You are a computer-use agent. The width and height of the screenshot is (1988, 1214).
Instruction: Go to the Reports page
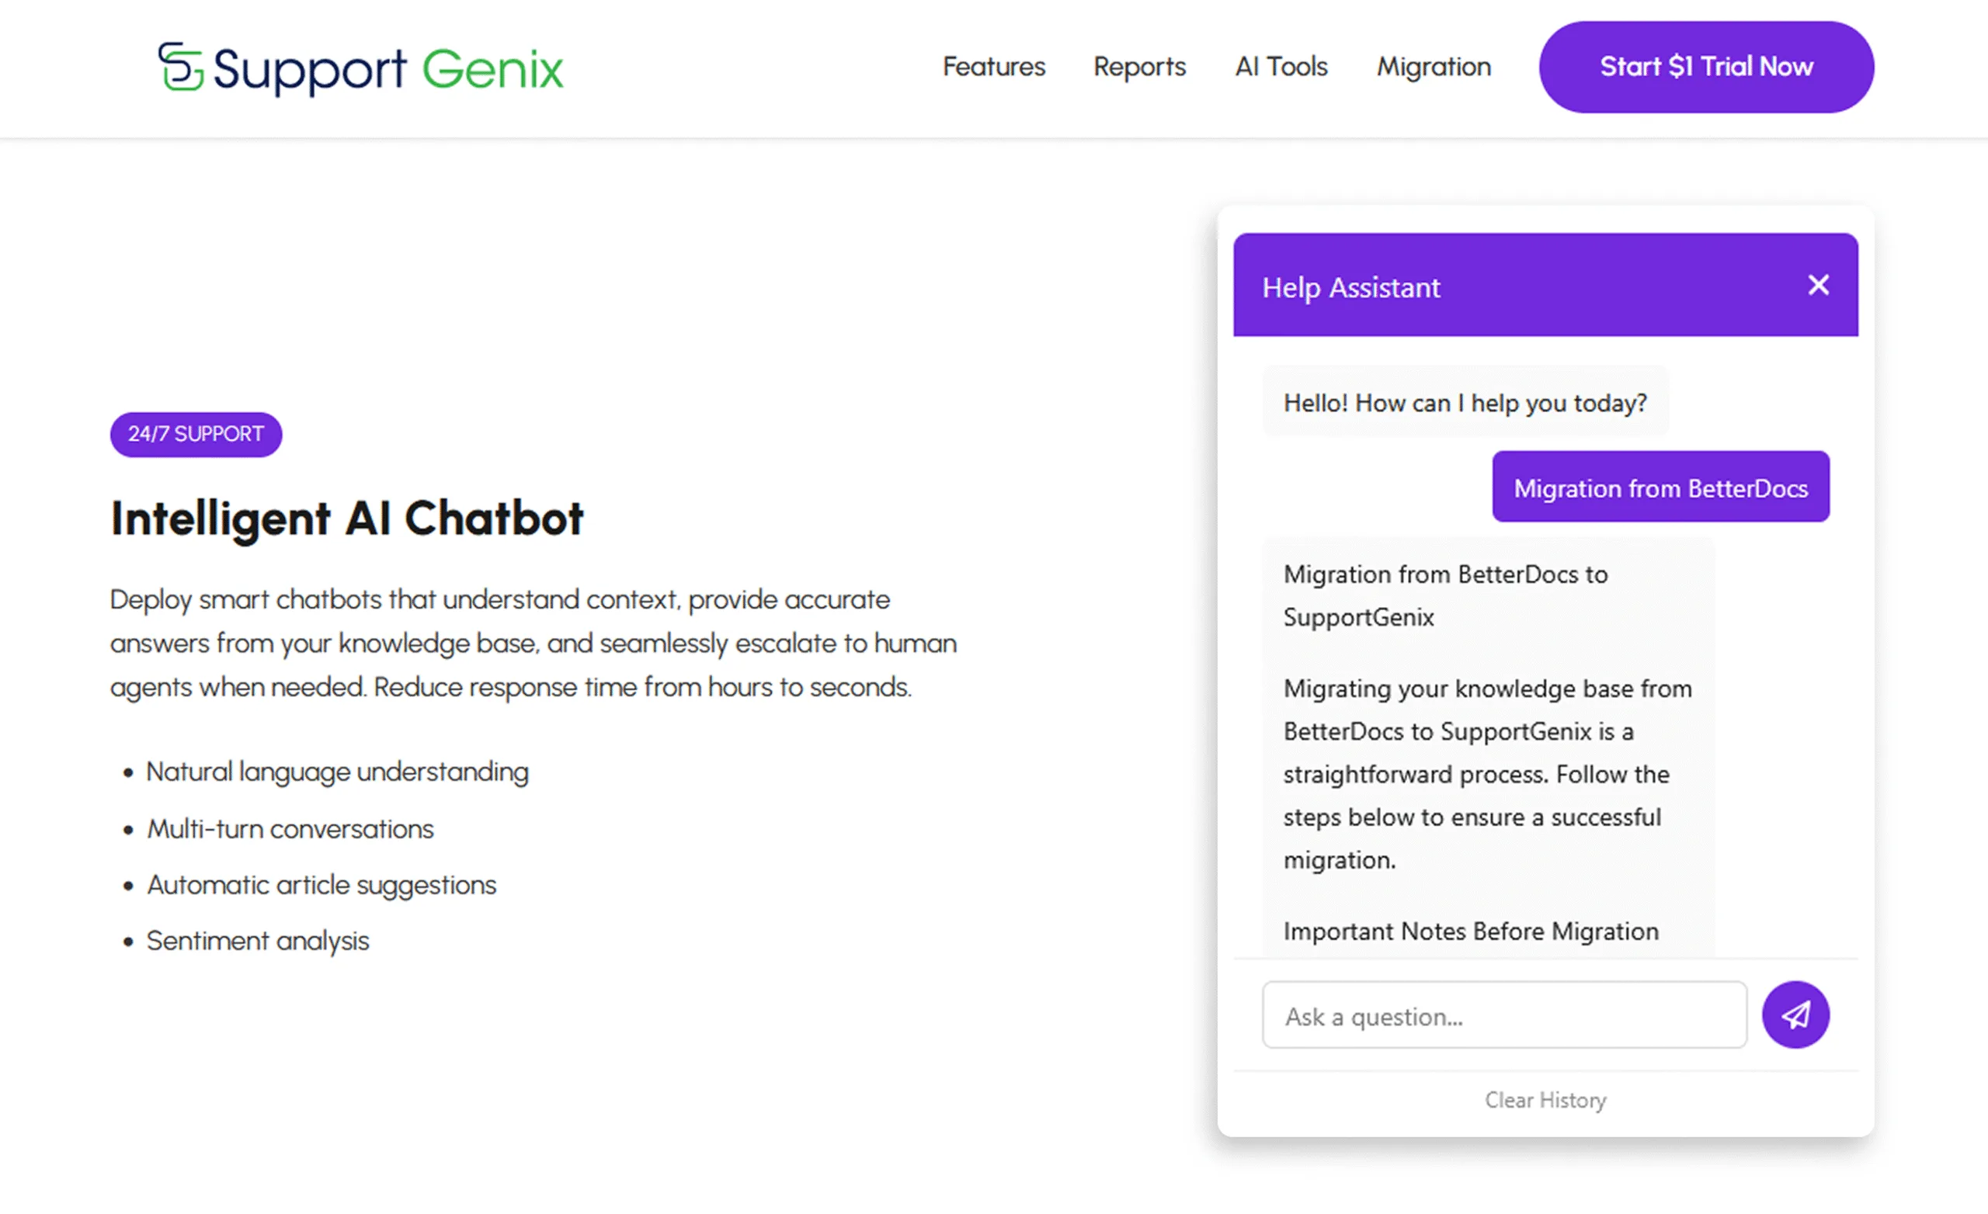tap(1139, 66)
